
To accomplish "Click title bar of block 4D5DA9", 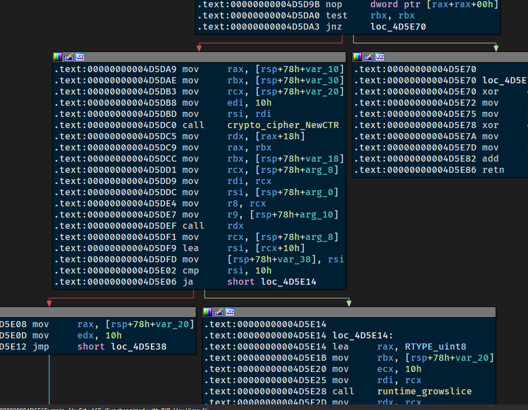I will pos(199,57).
